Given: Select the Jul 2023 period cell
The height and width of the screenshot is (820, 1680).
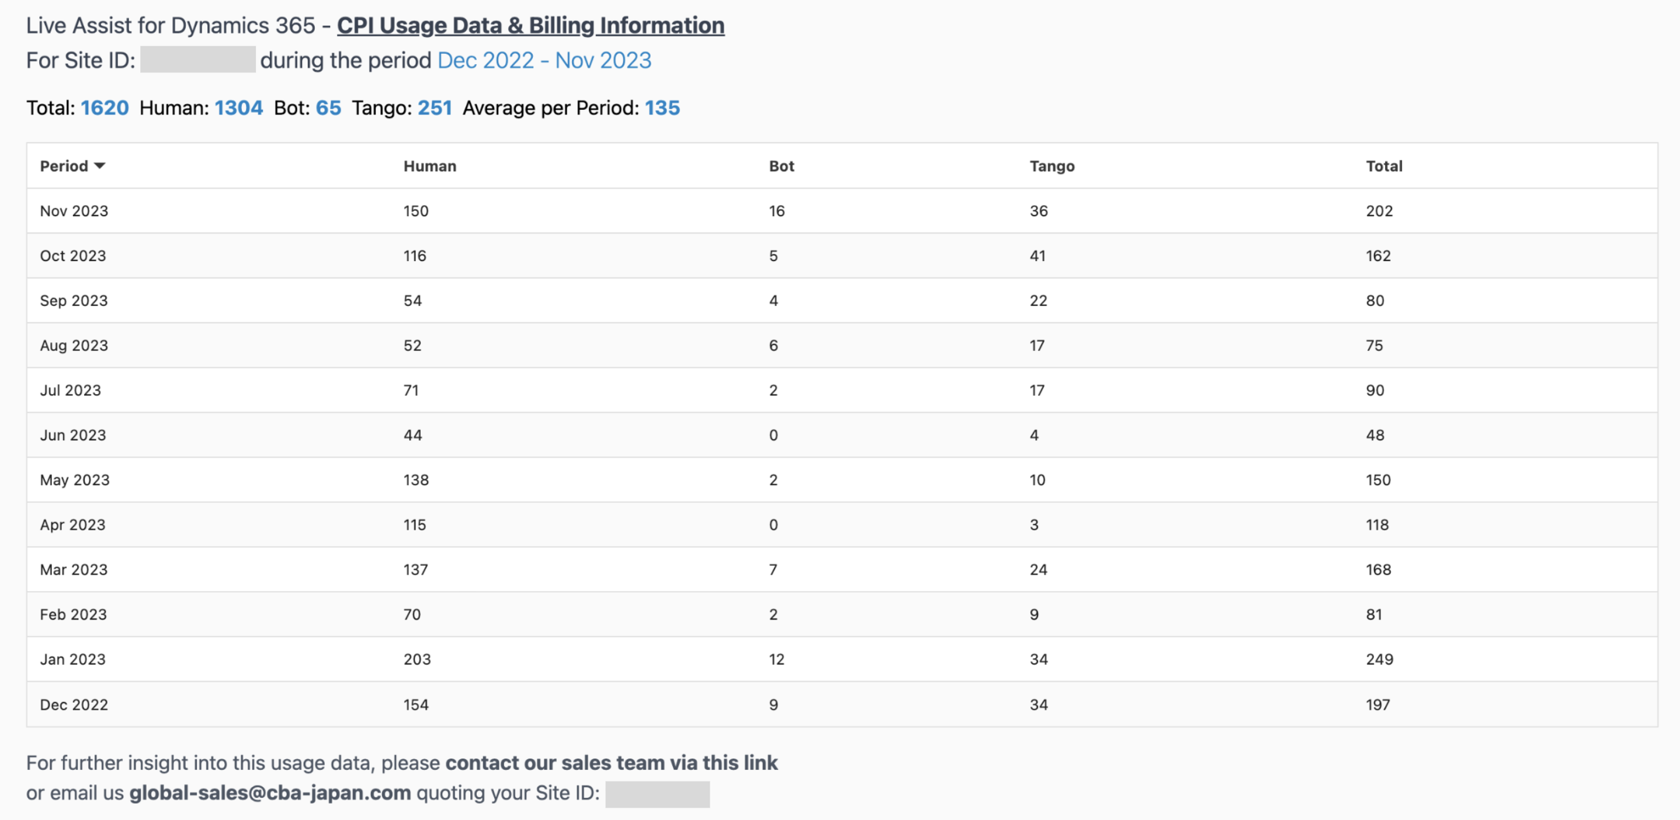Looking at the screenshot, I should click(x=71, y=390).
